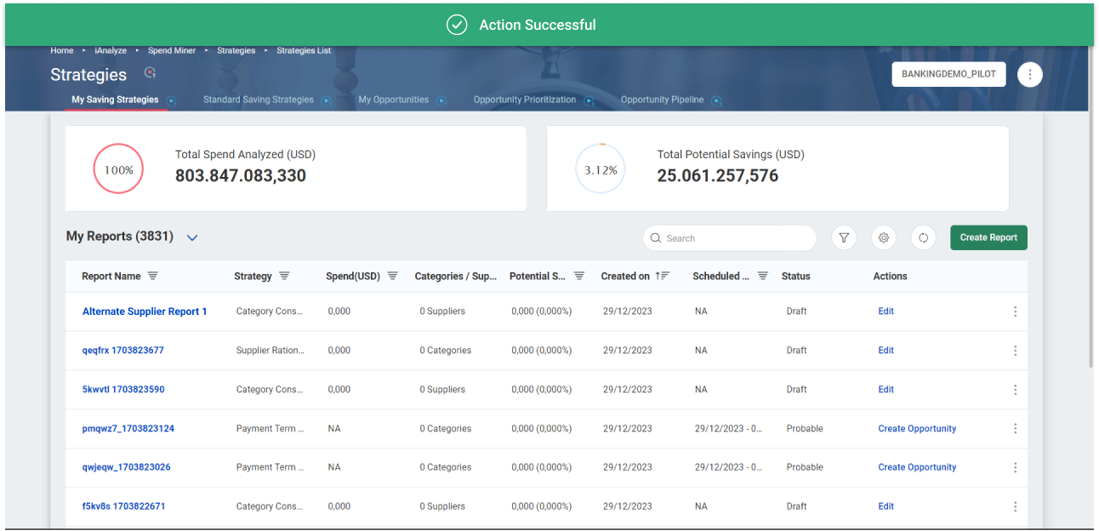Open Strategy column filter menu
This screenshot has height=531, width=1099.
click(284, 276)
